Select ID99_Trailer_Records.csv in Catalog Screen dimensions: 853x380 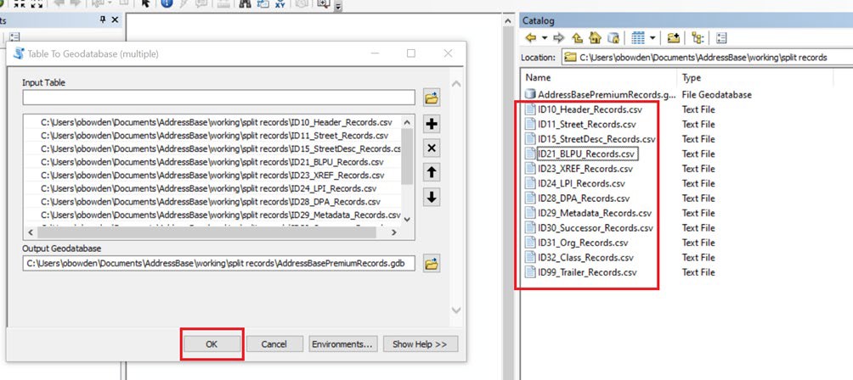(x=581, y=272)
